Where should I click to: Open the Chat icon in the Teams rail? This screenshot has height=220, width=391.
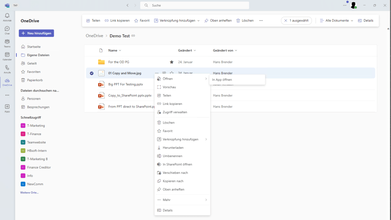point(7,29)
